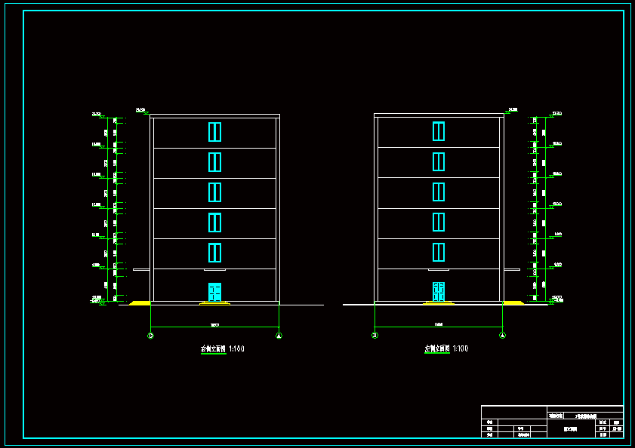Select the second-floor window in the left elevation
Image resolution: width=635 pixels, height=448 pixels.
tap(214, 253)
